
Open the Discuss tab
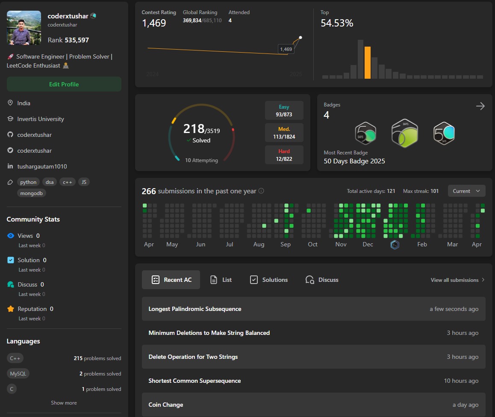(x=322, y=280)
